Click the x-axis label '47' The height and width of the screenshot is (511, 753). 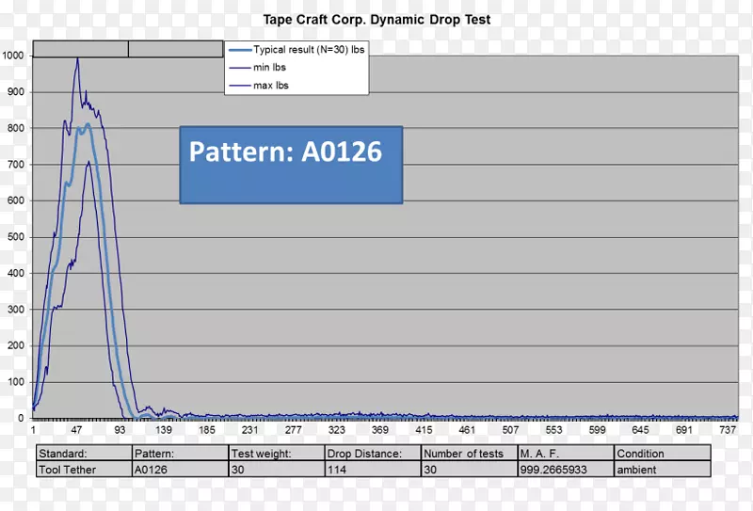point(76,430)
